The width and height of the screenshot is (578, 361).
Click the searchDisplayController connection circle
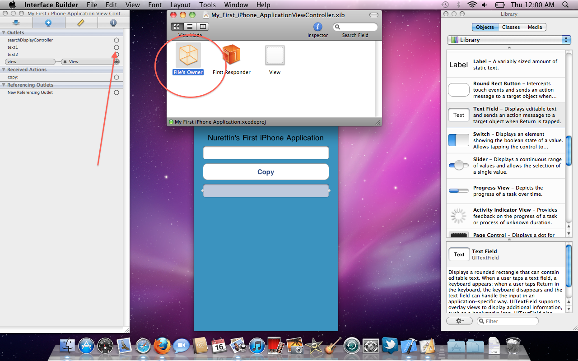click(x=117, y=40)
